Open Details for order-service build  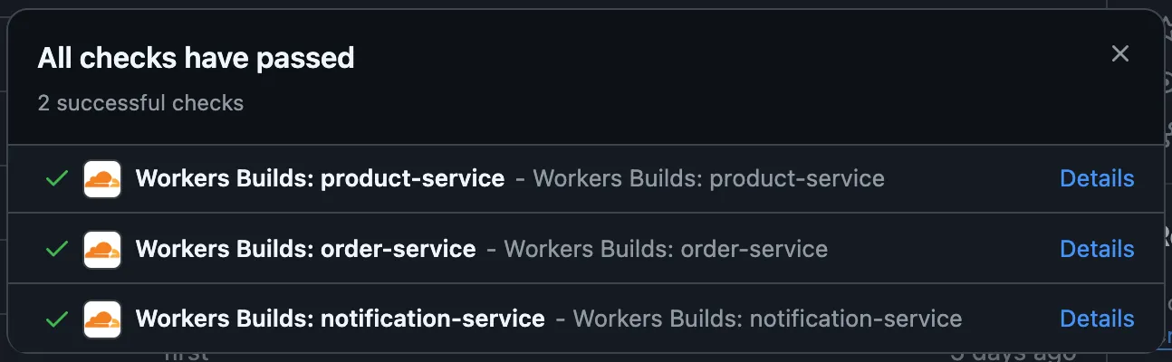click(x=1097, y=249)
